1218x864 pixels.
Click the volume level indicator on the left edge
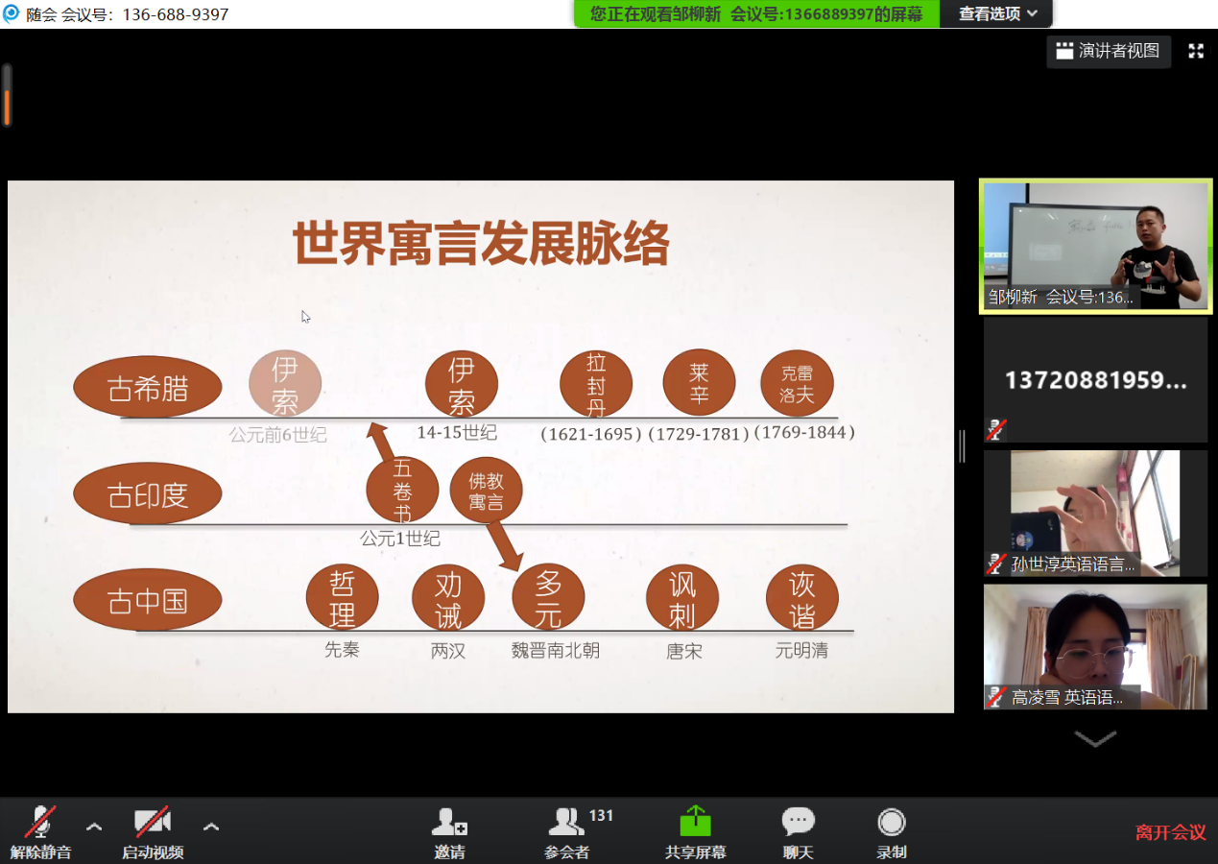pyautogui.click(x=7, y=96)
